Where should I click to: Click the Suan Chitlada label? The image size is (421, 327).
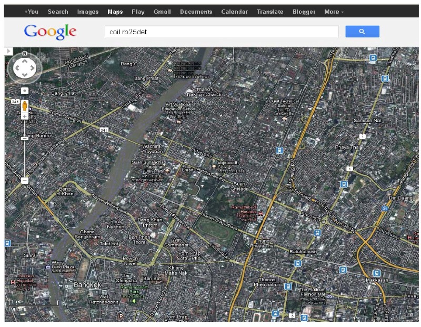click(239, 186)
